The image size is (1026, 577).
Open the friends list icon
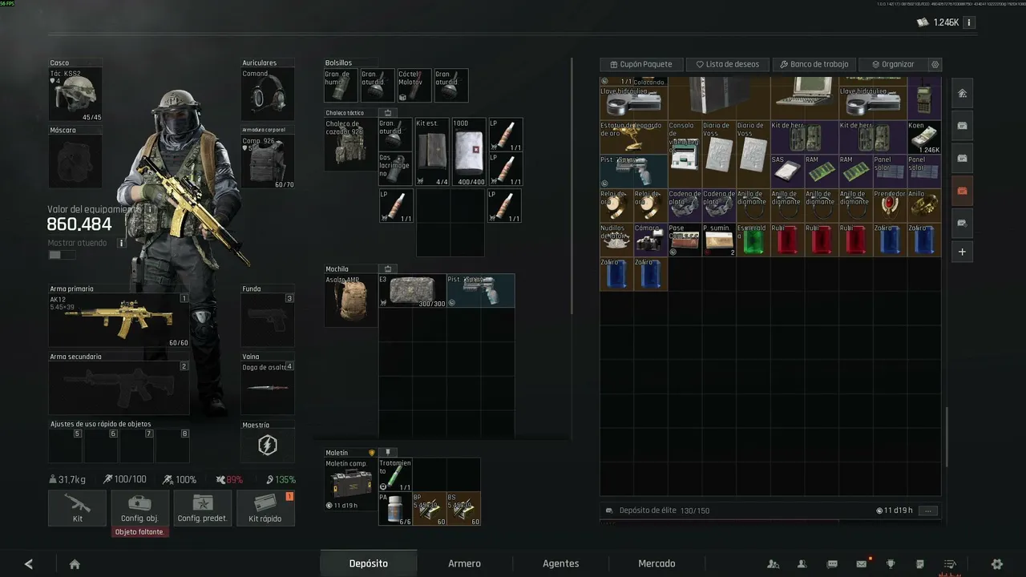[x=802, y=564]
